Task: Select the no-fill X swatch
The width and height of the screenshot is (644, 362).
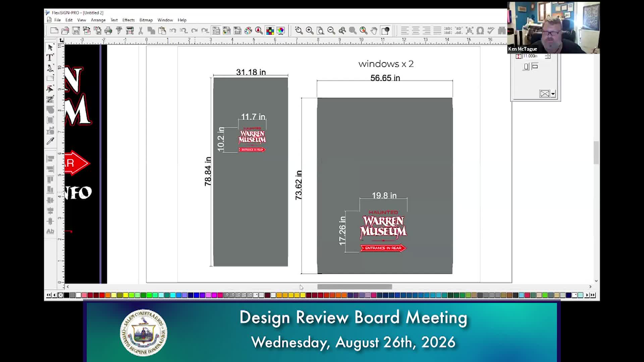Action: tap(61, 295)
